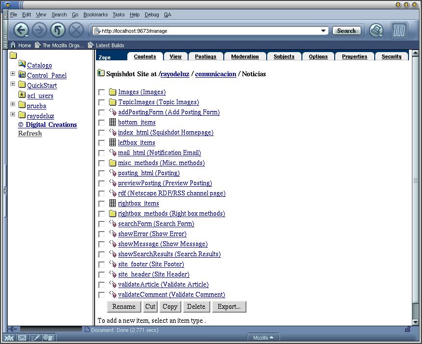Viewport: 422px width, 344px height.
Task: Open the Bookmarks menu
Action: click(95, 14)
